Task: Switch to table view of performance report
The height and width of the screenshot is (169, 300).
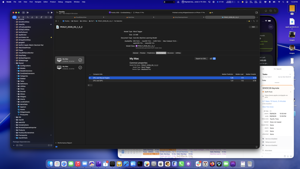Action: pyautogui.click(x=214, y=59)
